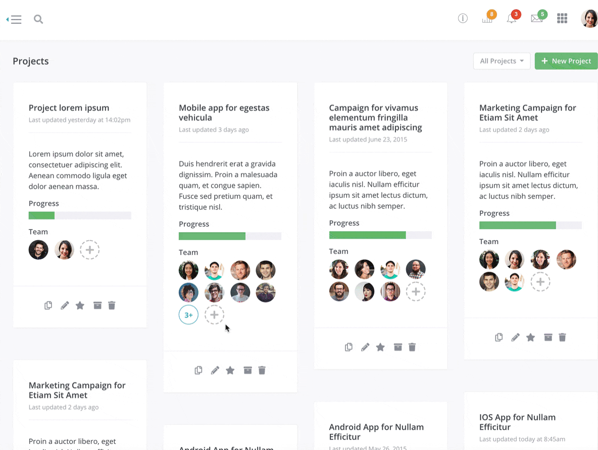
Task: Open the stats chart icon with badge 8
Action: [x=487, y=19]
